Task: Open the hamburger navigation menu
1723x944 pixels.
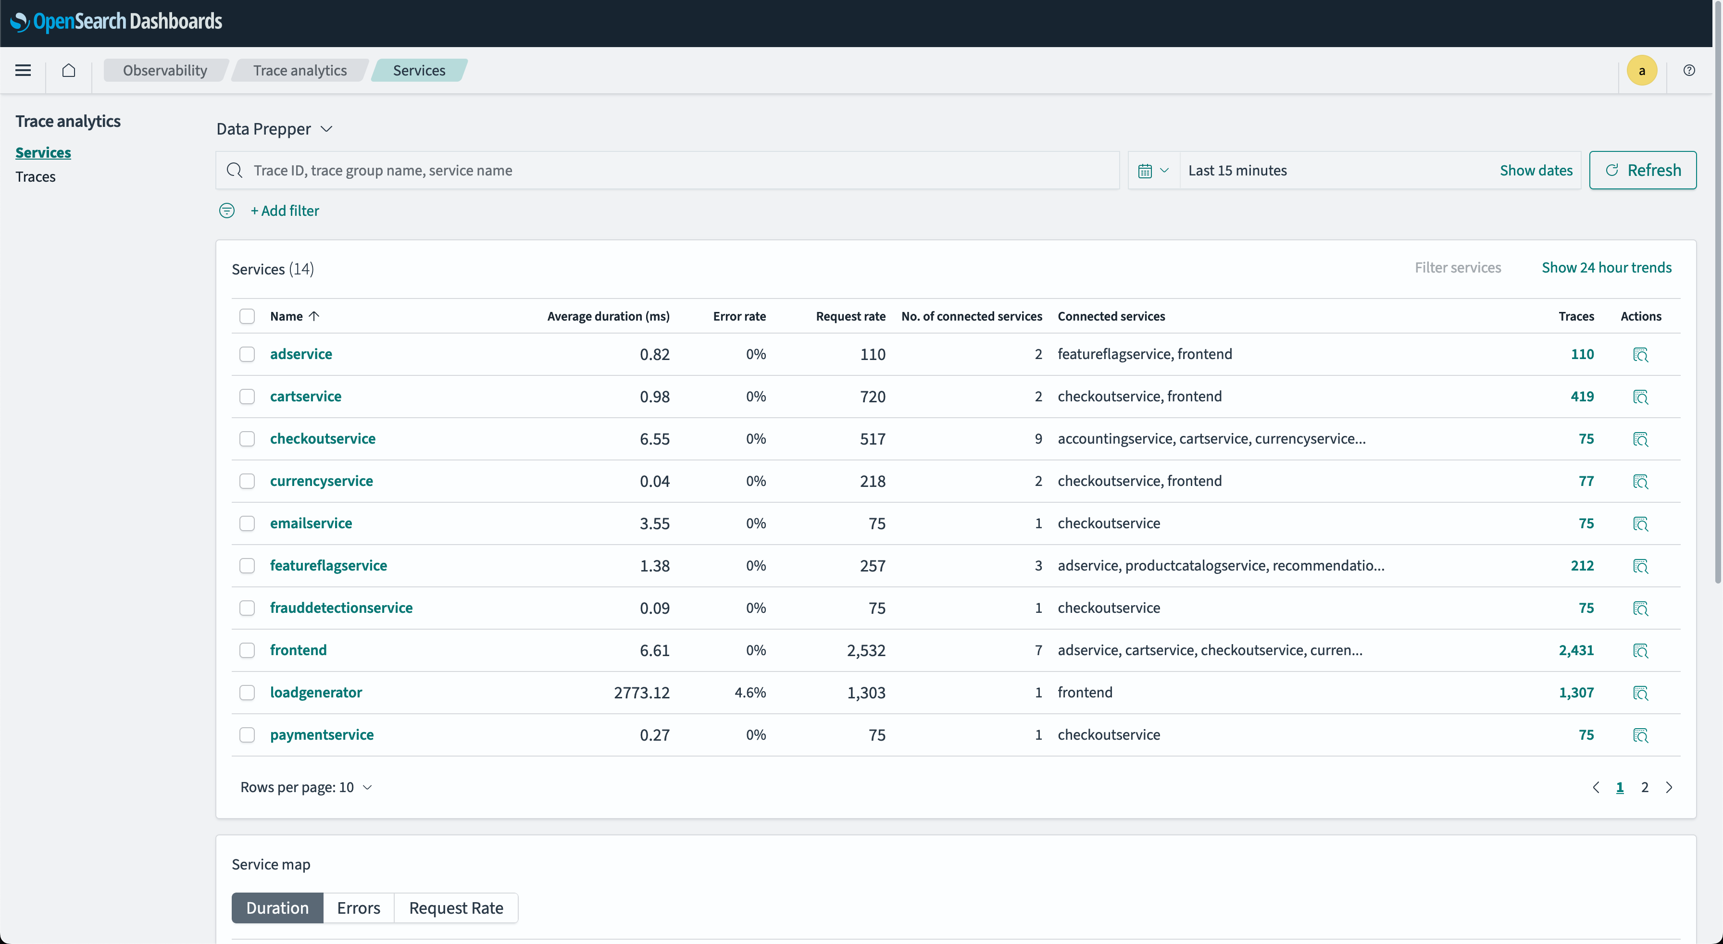Action: [x=23, y=70]
